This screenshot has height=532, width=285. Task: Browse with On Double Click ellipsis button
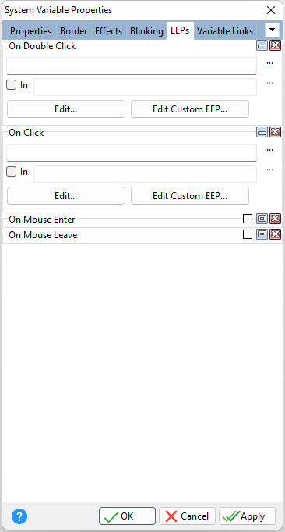pos(269,63)
